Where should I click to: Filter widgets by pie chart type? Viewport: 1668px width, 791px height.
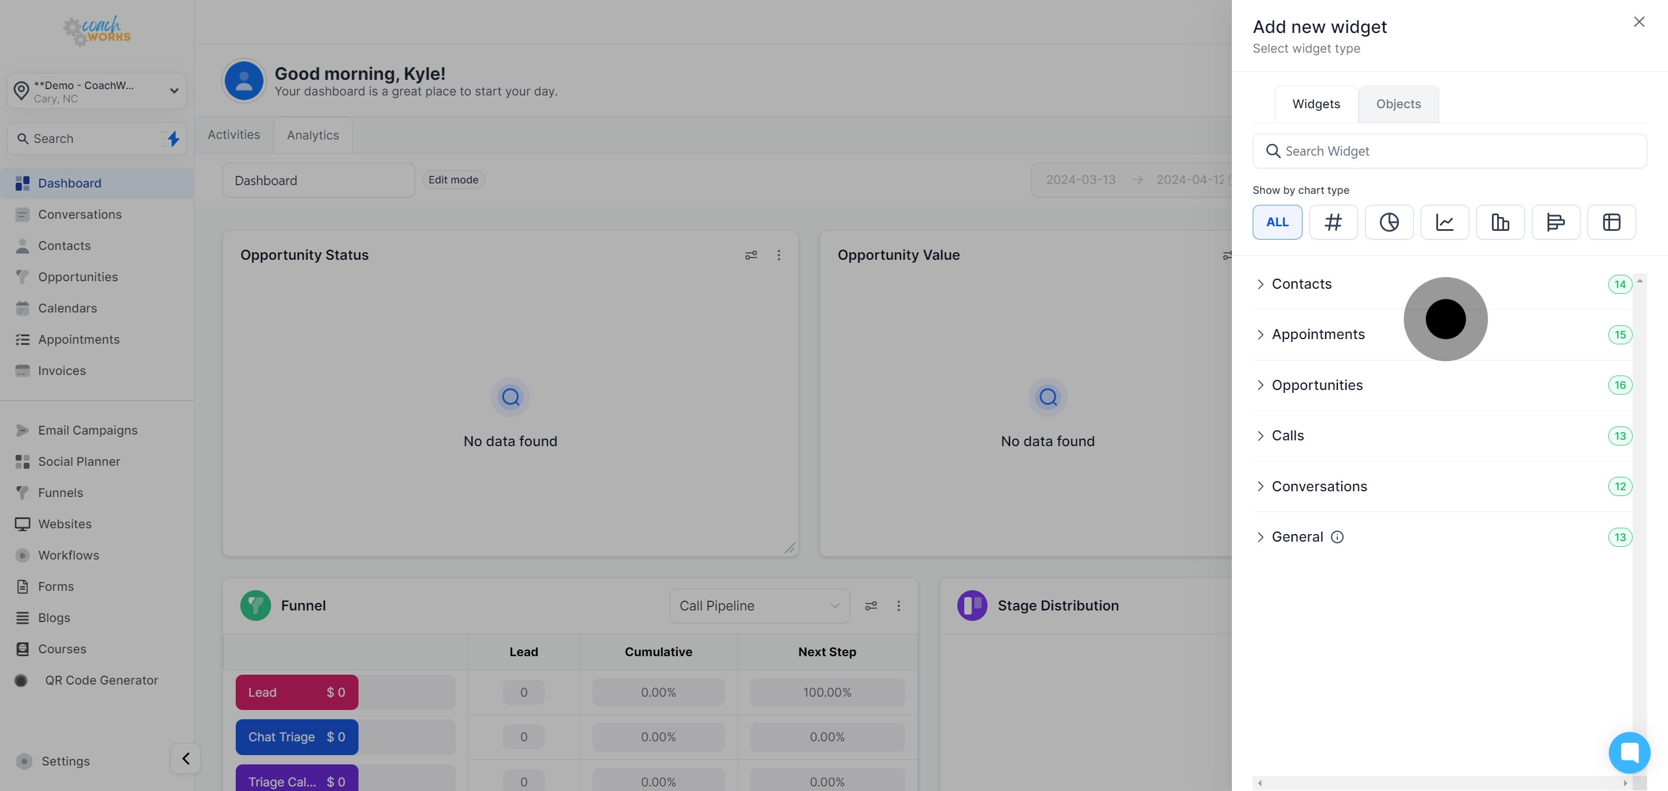coord(1388,222)
